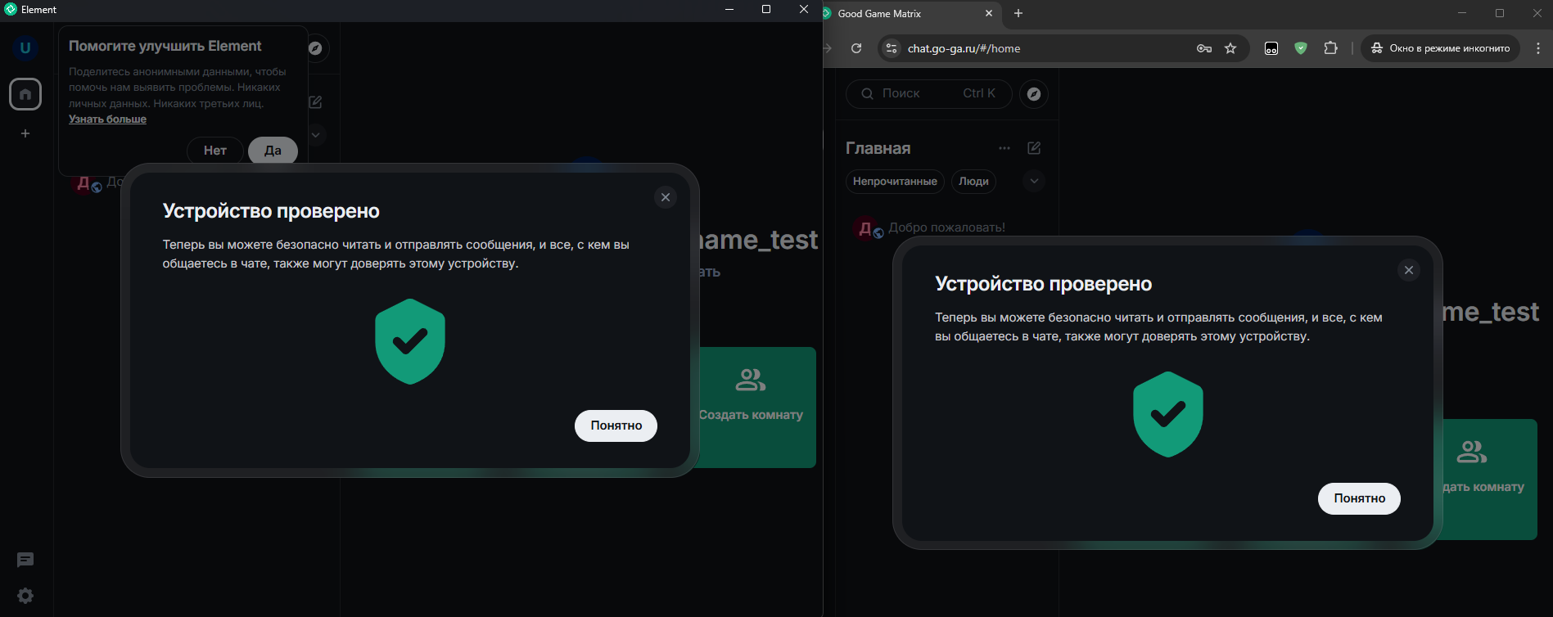Open the extension icon left of green shield
Viewport: 1553px width, 617px height.
(1271, 48)
